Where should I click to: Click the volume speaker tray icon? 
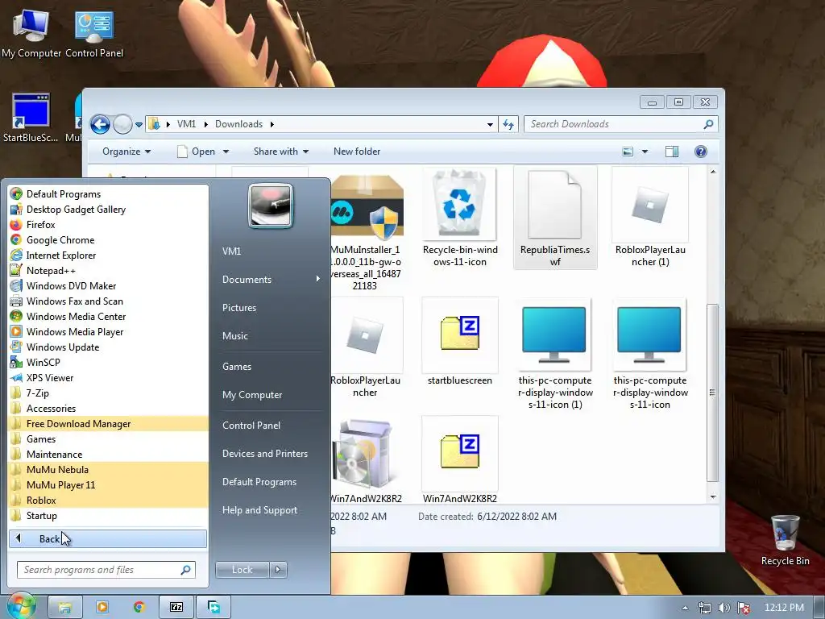pos(724,608)
